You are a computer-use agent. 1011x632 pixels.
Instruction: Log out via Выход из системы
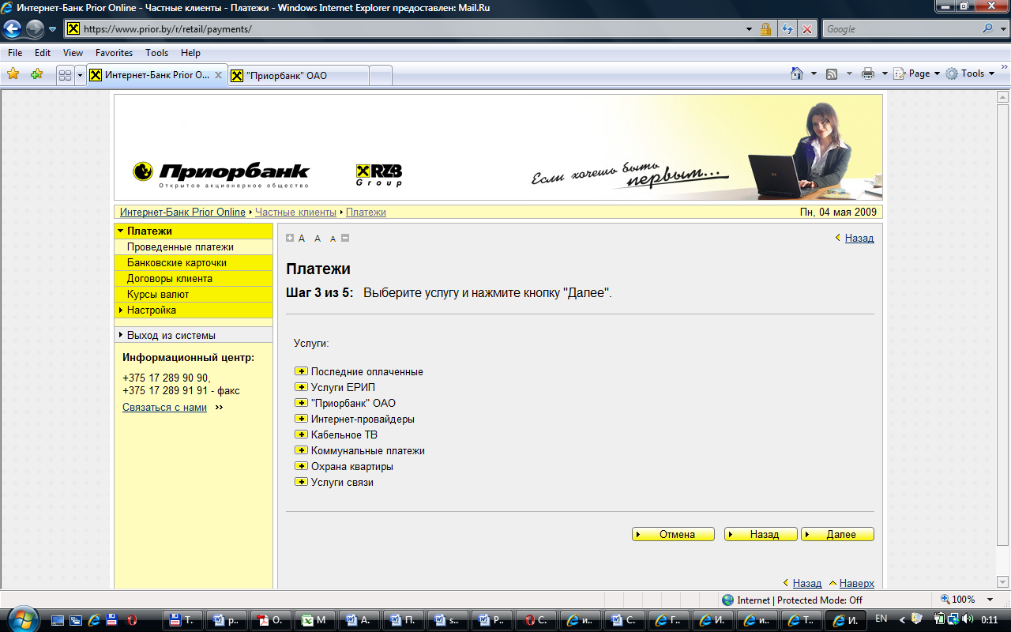point(171,335)
